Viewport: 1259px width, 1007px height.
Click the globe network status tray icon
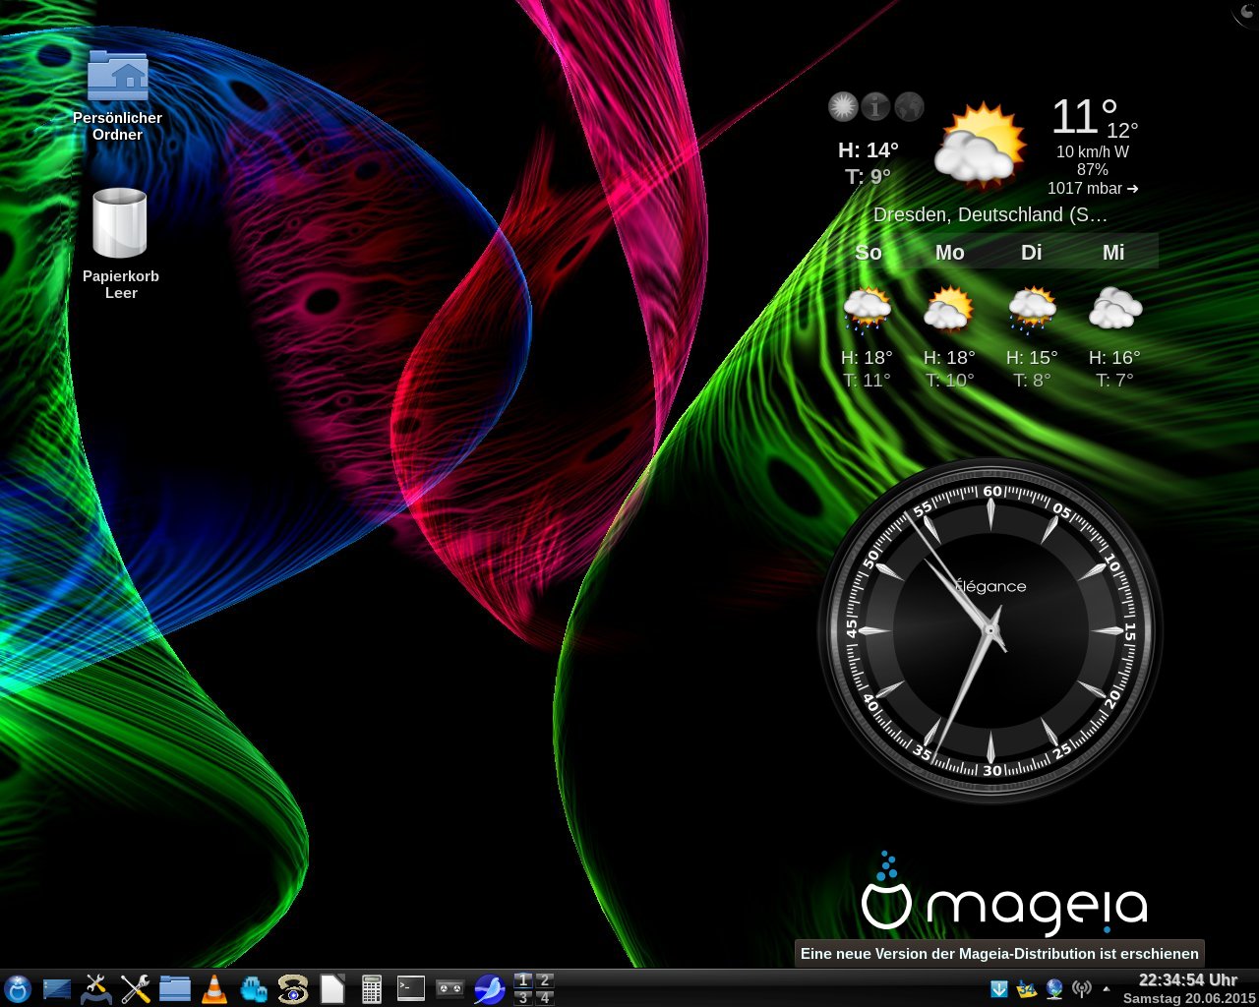coord(1054,988)
